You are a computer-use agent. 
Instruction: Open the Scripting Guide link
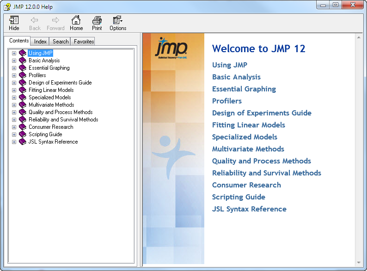[239, 197]
